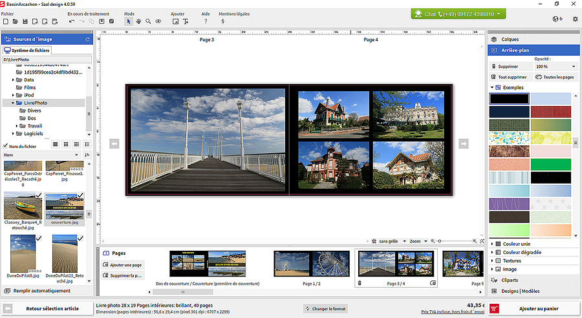Delete Page 3 / 4 with trash icon
The height and width of the screenshot is (318, 582).
[360, 283]
